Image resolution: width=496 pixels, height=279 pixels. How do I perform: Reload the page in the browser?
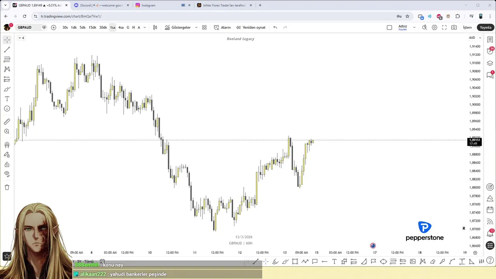(x=24, y=16)
